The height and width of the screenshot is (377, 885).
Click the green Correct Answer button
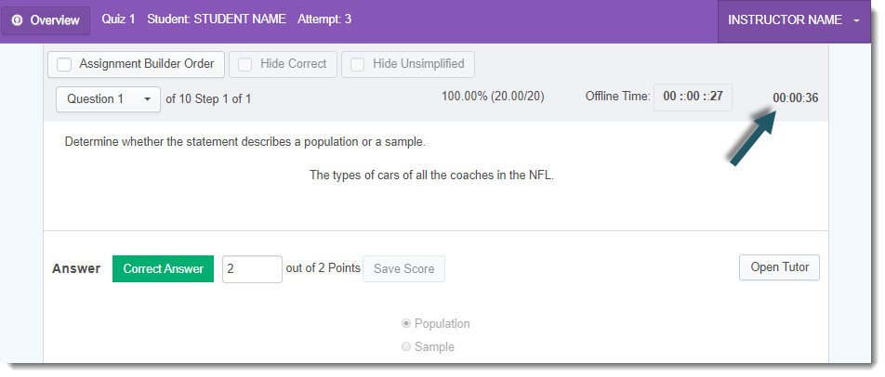pyautogui.click(x=163, y=268)
